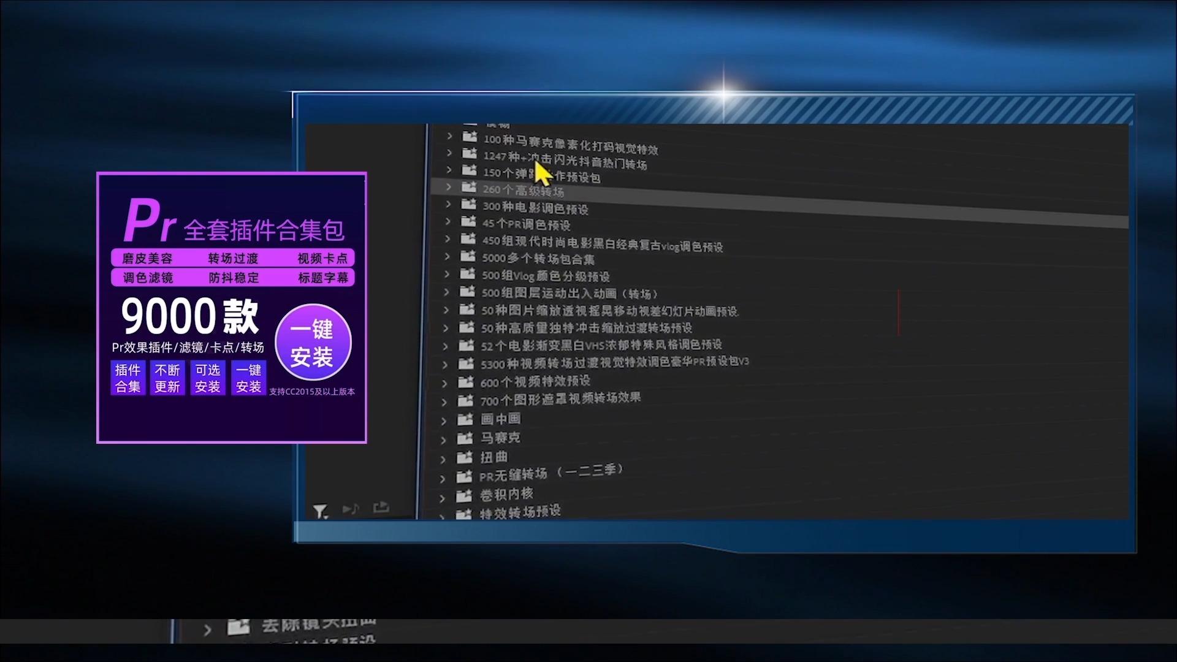Image resolution: width=1177 pixels, height=662 pixels.
Task: Click the 画中画 label
Action: 500,419
